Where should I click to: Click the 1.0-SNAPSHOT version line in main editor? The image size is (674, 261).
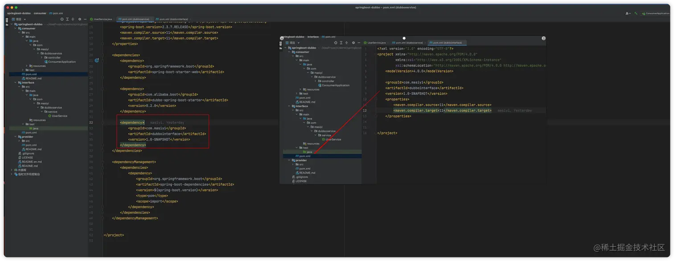159,139
